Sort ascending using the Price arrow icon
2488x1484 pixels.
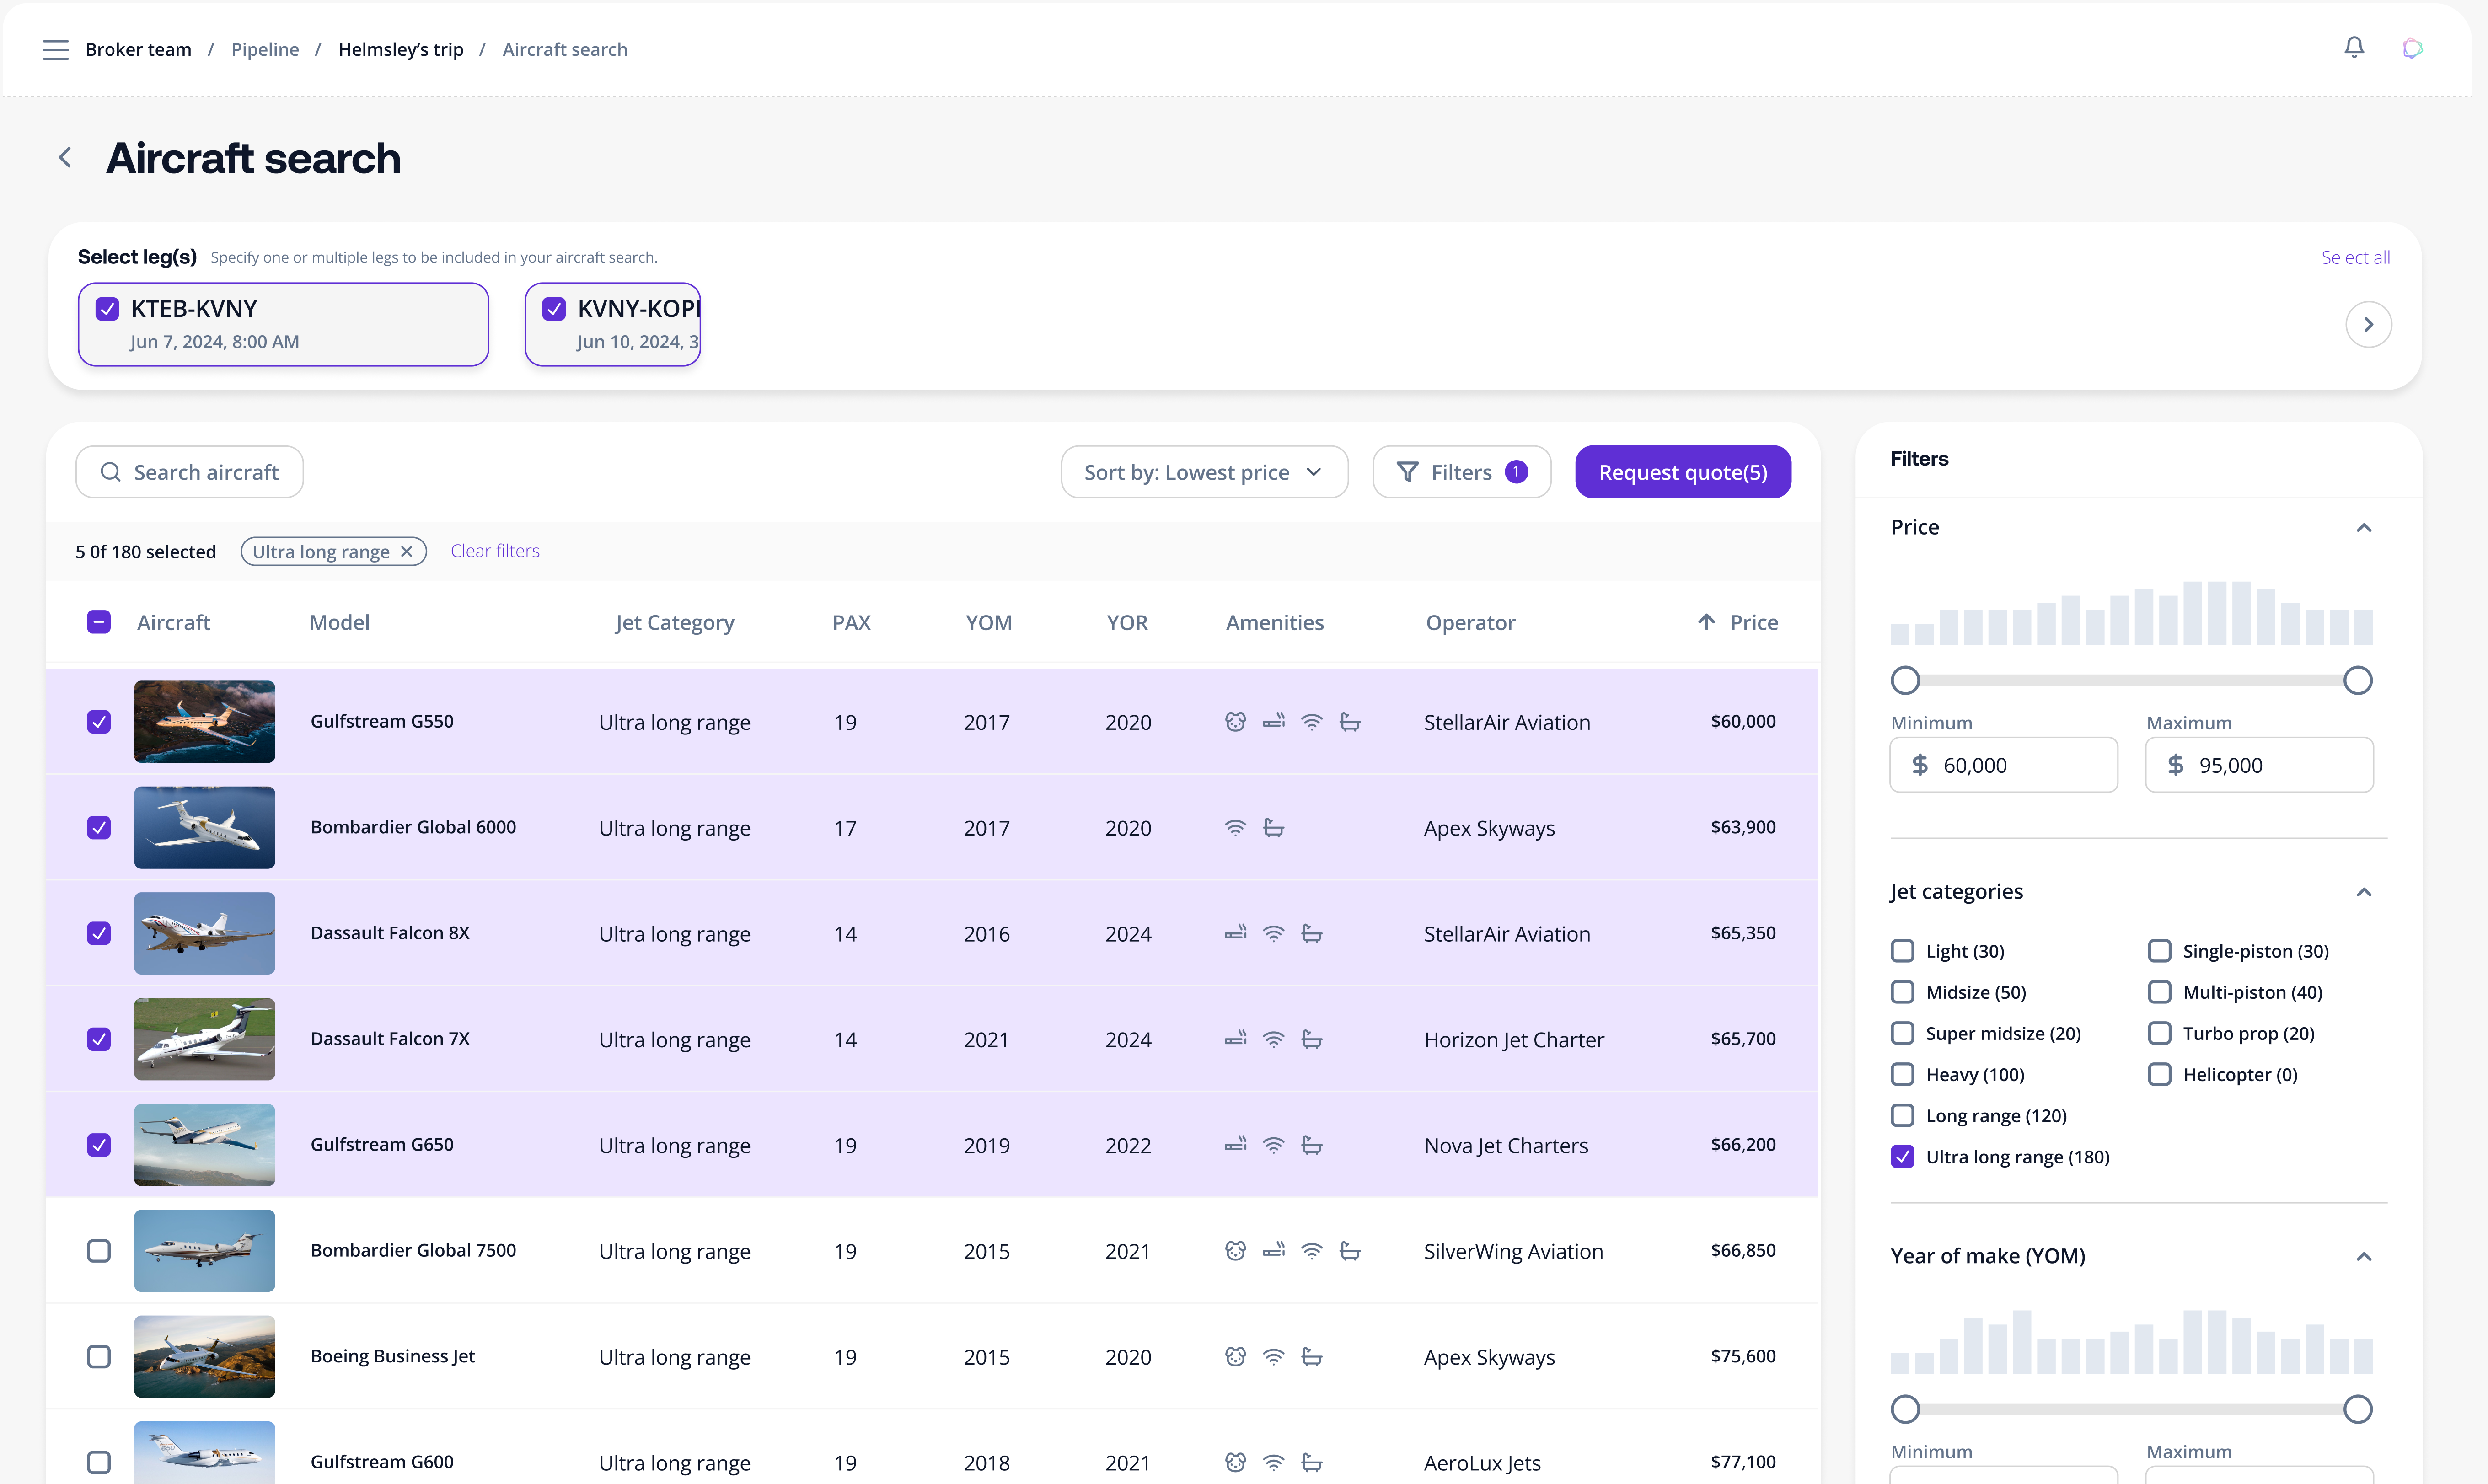(x=1706, y=622)
